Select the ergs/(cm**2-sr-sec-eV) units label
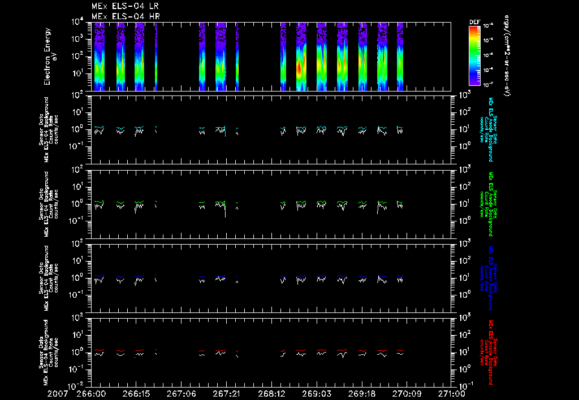 (x=507, y=56)
